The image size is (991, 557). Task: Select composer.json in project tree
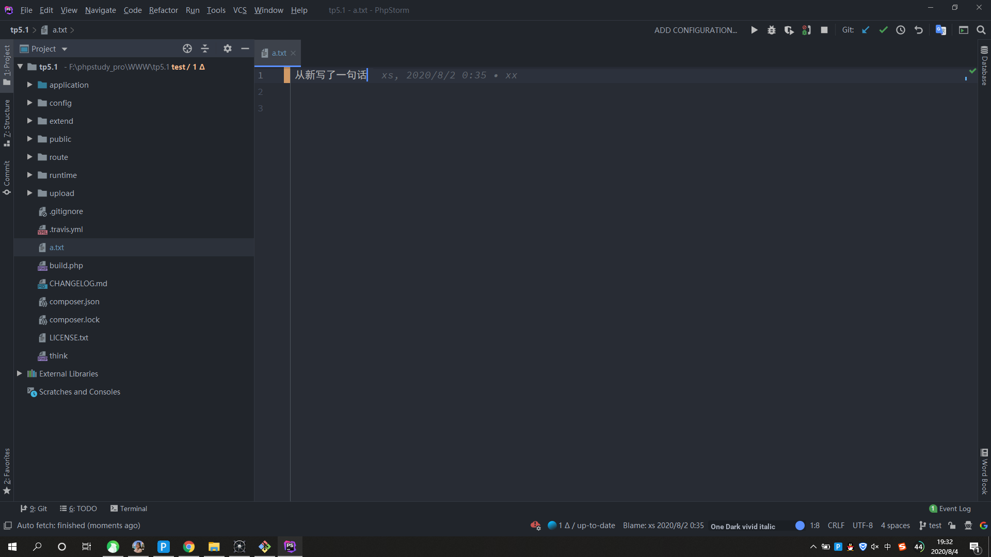click(x=74, y=301)
